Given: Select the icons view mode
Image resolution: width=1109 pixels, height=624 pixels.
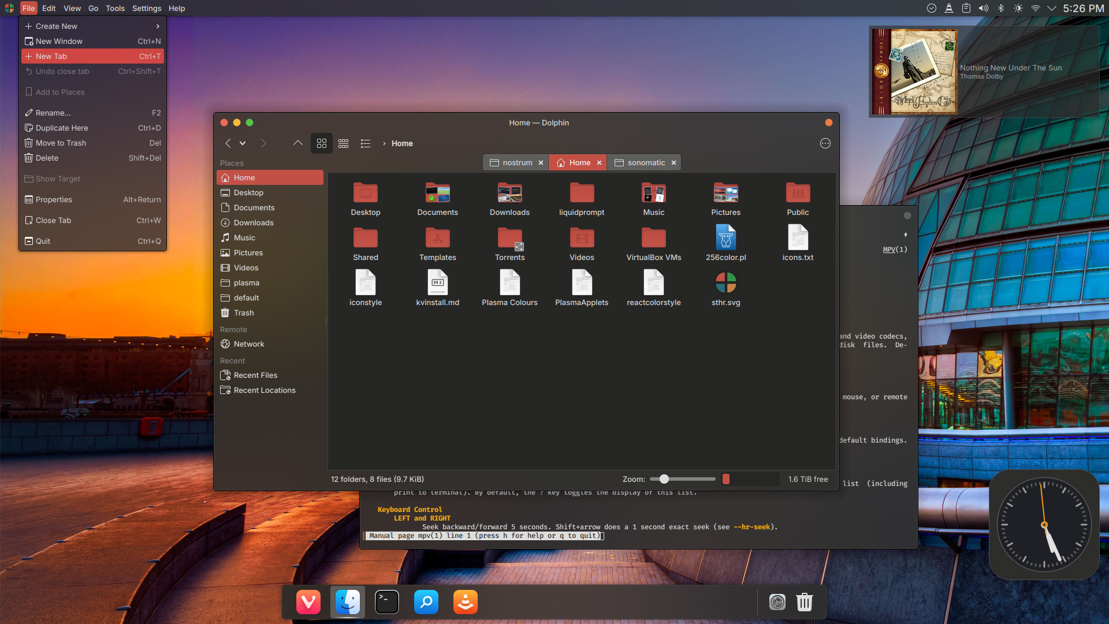Looking at the screenshot, I should pos(321,143).
